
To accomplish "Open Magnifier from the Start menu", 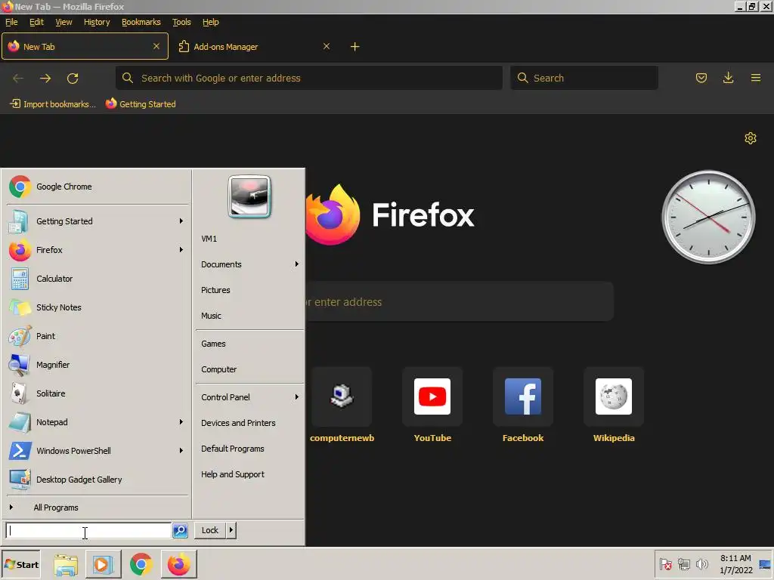I will click(x=98, y=365).
